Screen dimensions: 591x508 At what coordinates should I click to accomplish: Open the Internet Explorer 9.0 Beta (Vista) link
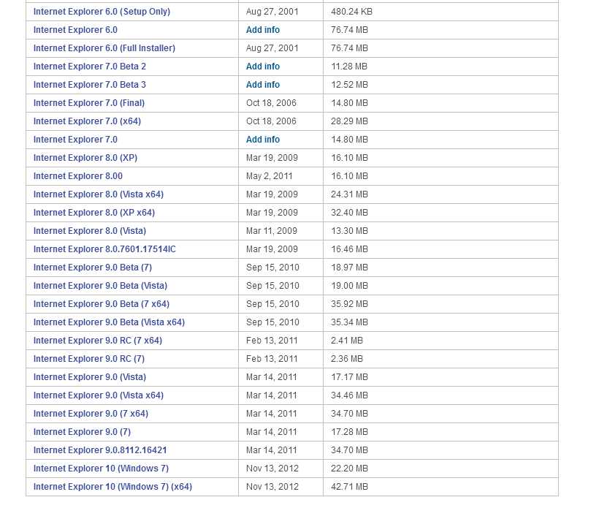(100, 286)
